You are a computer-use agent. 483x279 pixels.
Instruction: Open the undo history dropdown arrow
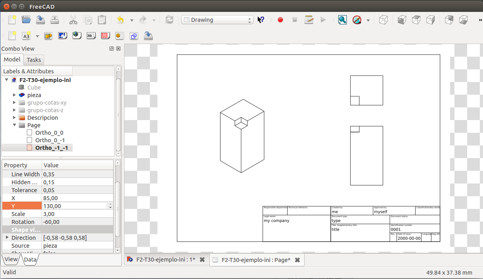(x=132, y=20)
